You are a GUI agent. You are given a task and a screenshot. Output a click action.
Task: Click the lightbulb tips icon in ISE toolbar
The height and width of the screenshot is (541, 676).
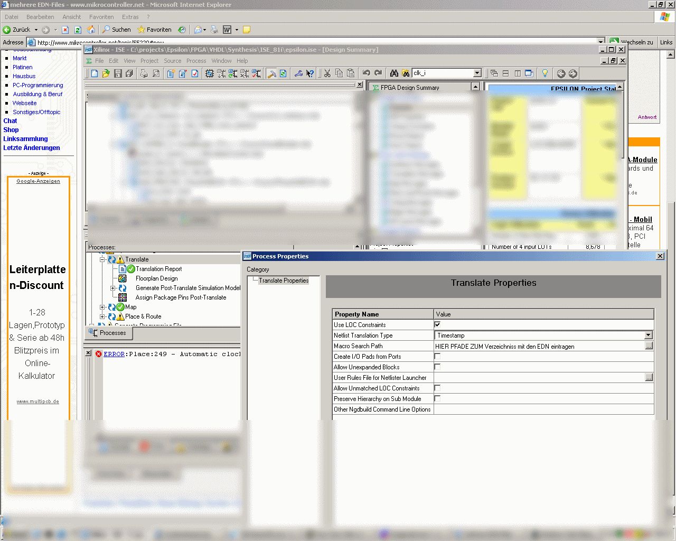[x=545, y=73]
